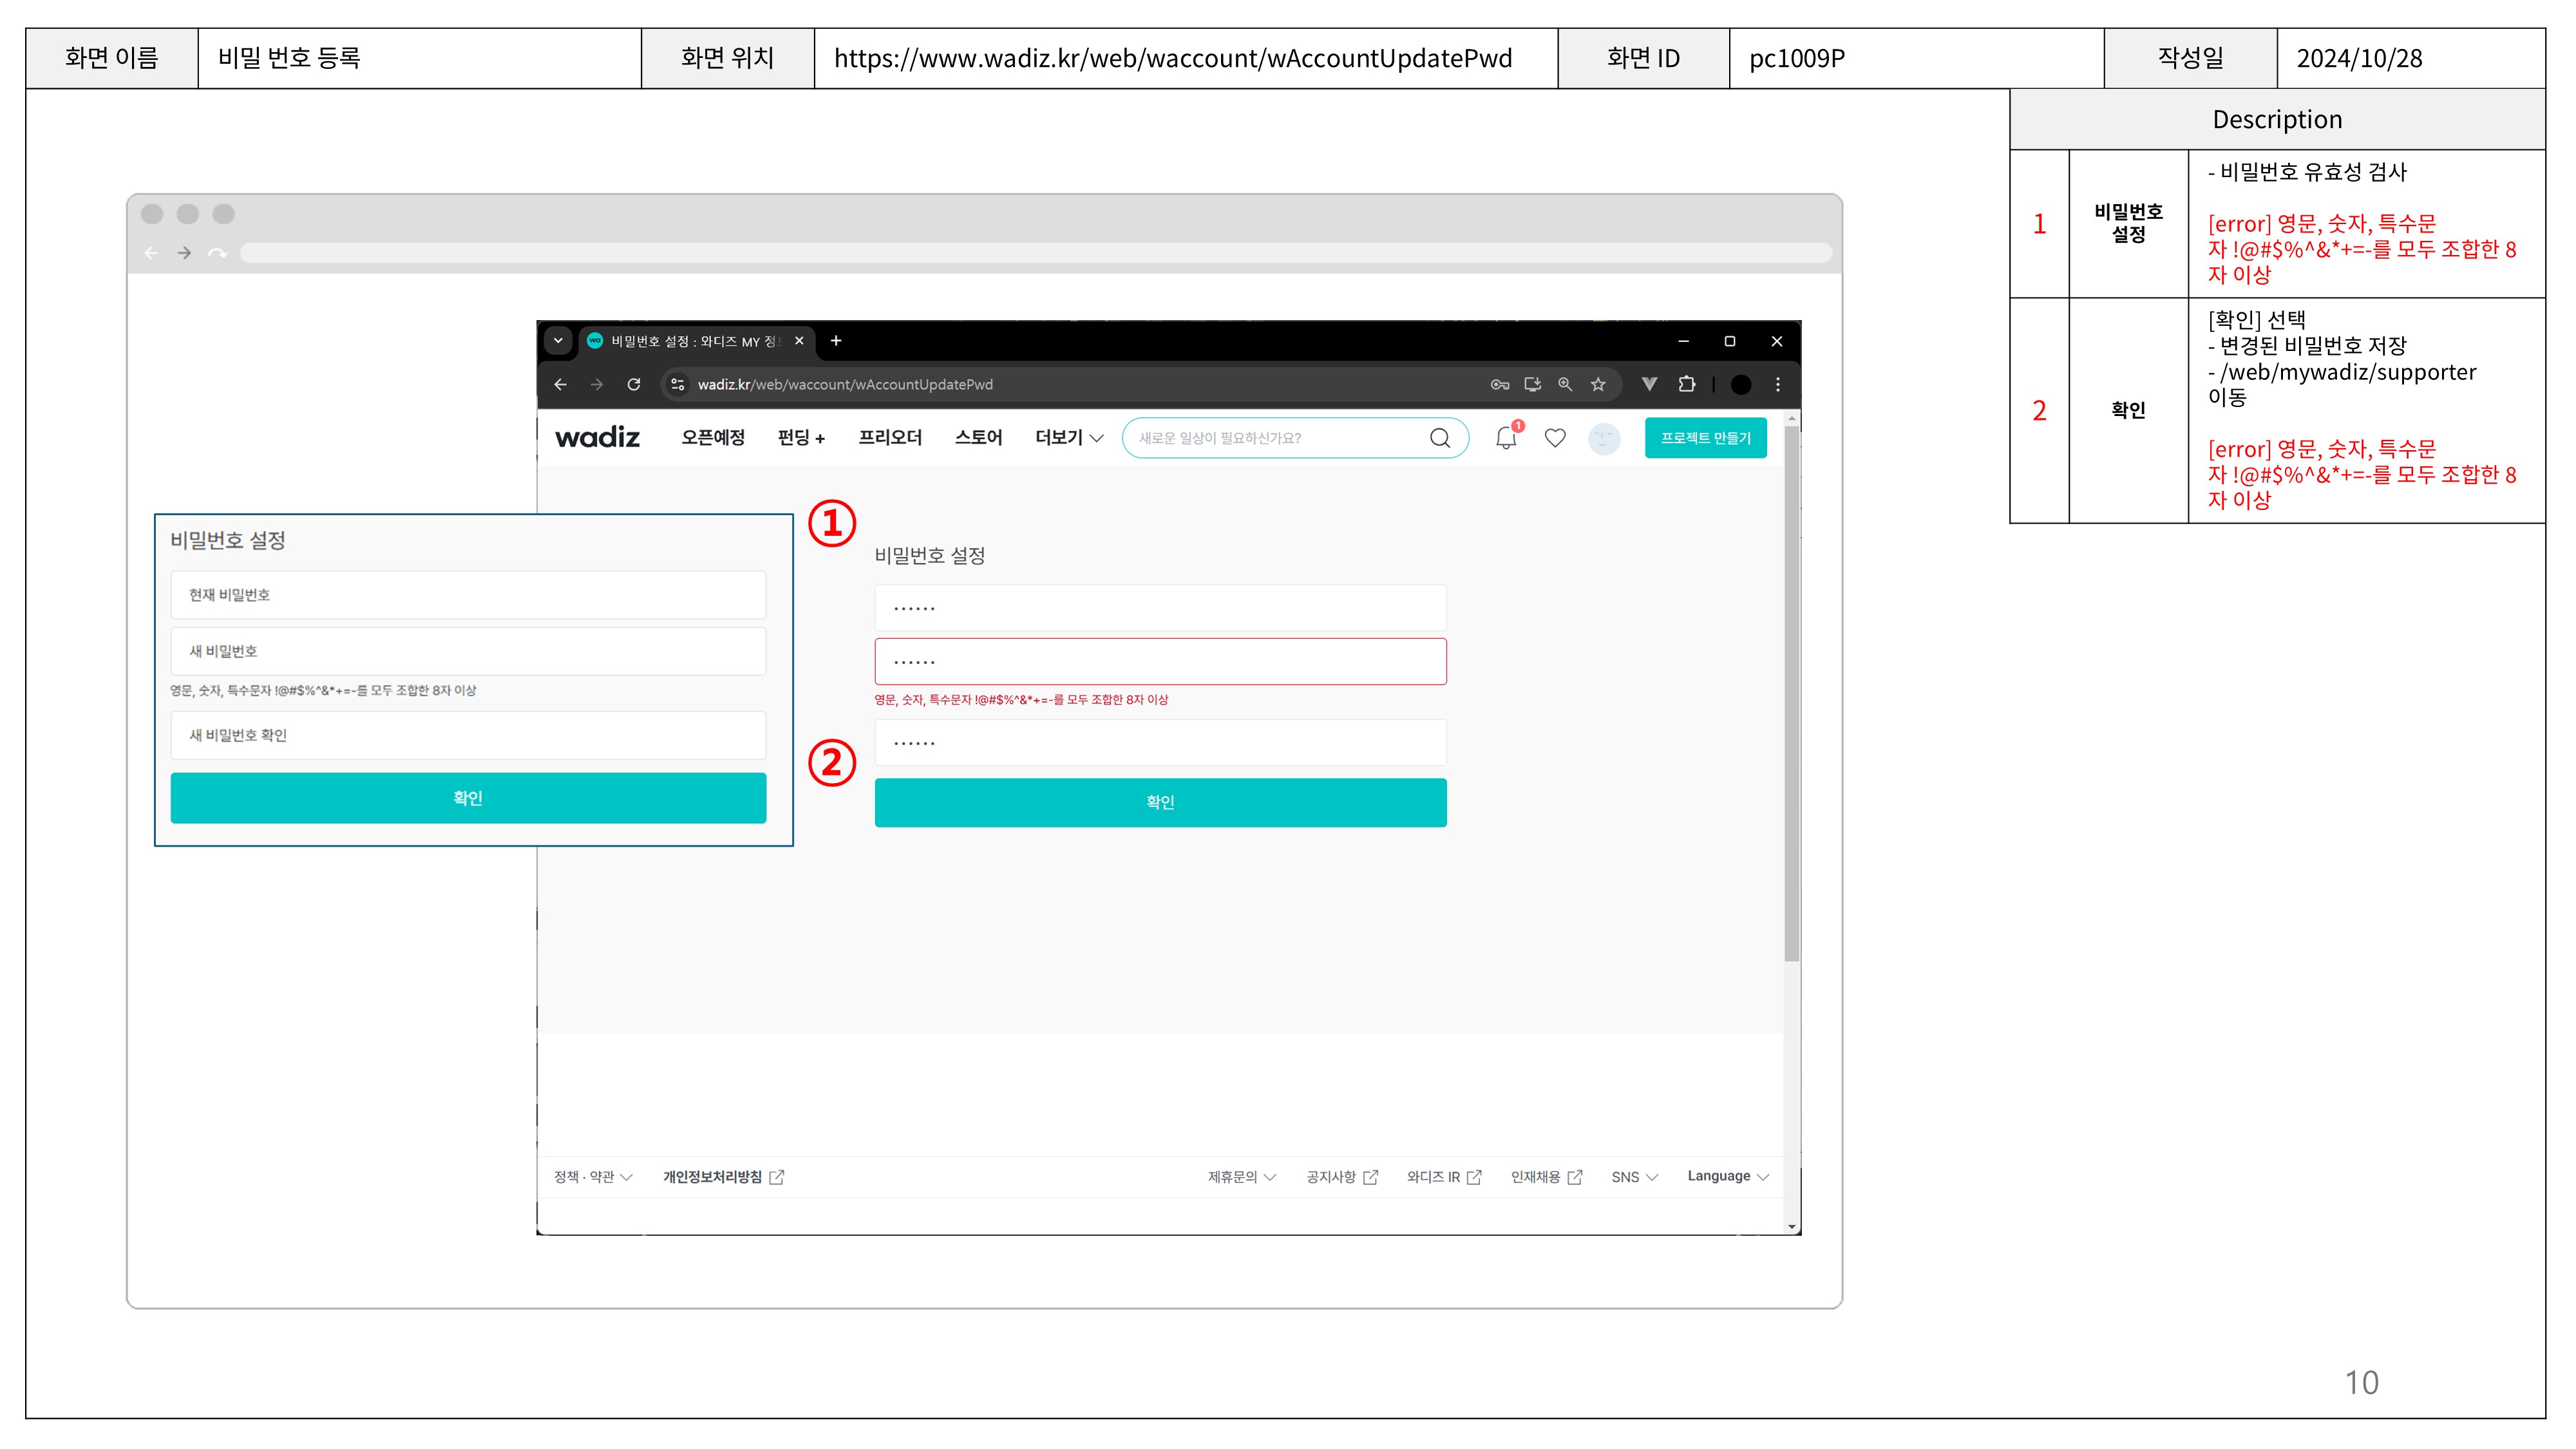Click the notification bell icon
This screenshot has height=1449, width=2576.
[1506, 438]
